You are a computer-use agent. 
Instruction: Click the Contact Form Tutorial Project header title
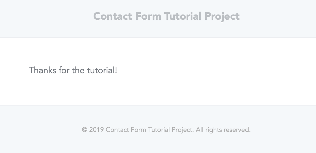coord(166,16)
